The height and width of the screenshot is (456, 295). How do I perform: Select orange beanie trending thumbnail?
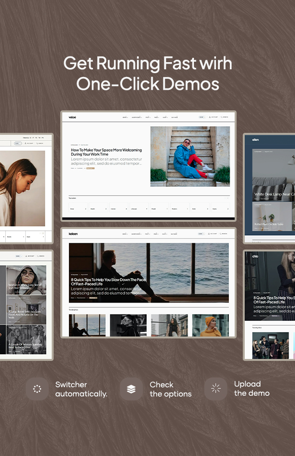coord(210,325)
